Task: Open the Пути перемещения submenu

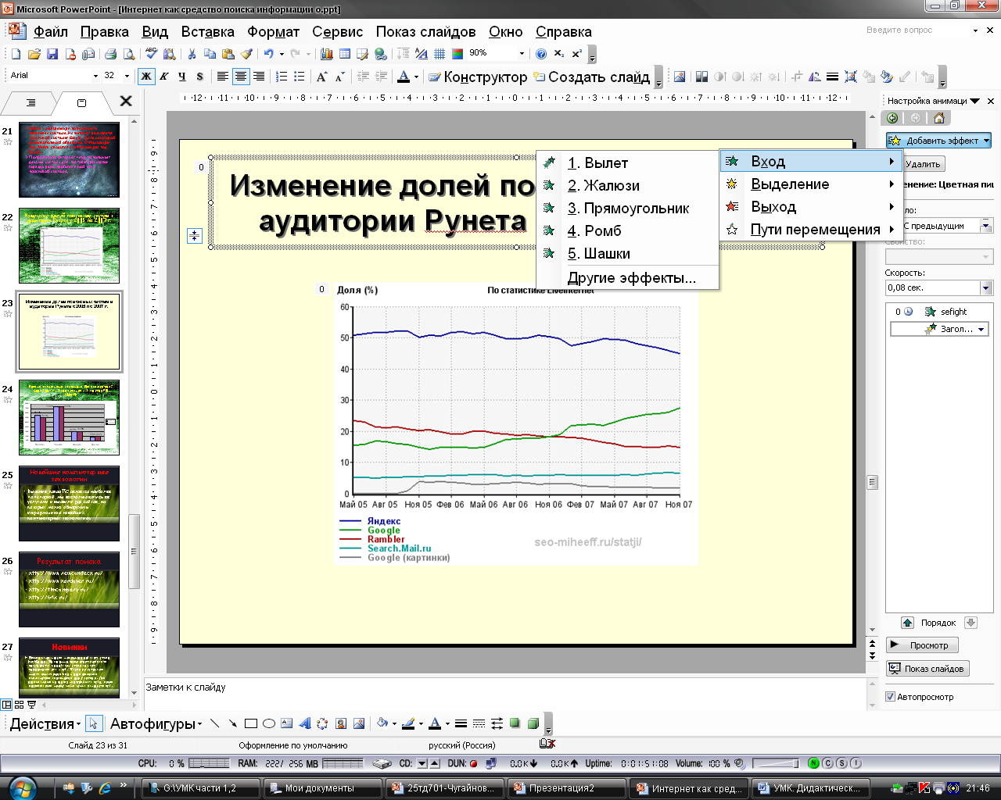Action: point(809,230)
